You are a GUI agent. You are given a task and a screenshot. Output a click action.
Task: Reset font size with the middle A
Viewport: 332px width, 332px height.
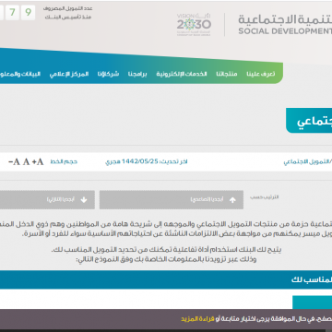point(26,161)
